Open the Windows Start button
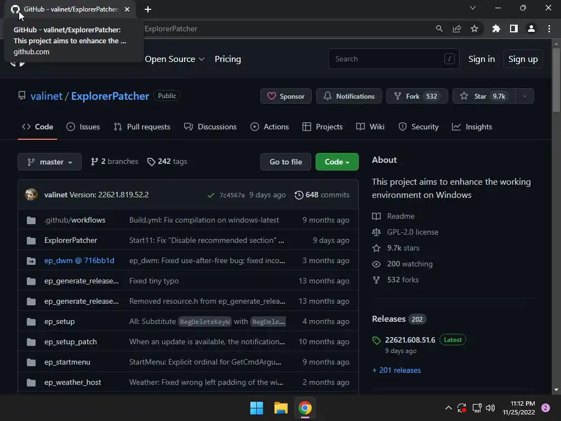Screen dimensions: 561x421 256,408
